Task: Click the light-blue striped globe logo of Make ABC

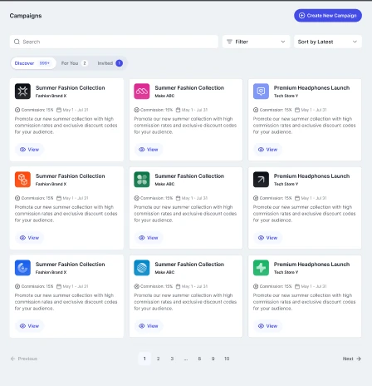Action: 142,268
